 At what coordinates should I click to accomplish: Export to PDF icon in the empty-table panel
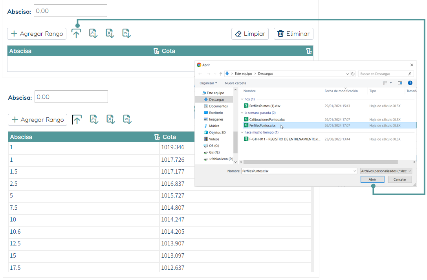coord(93,33)
